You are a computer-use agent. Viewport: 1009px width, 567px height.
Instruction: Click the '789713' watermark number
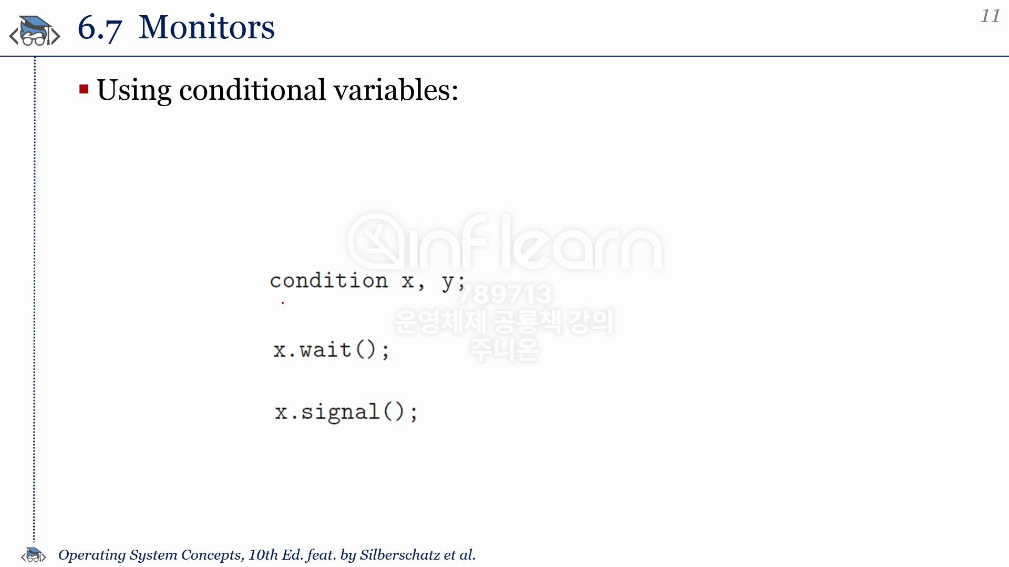[x=504, y=294]
